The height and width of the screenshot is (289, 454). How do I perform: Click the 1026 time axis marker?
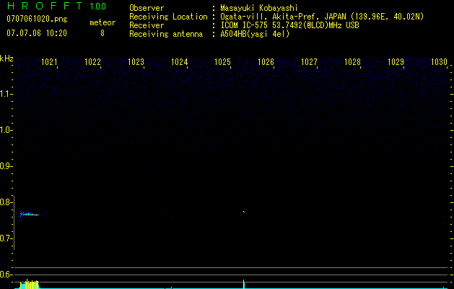[266, 62]
